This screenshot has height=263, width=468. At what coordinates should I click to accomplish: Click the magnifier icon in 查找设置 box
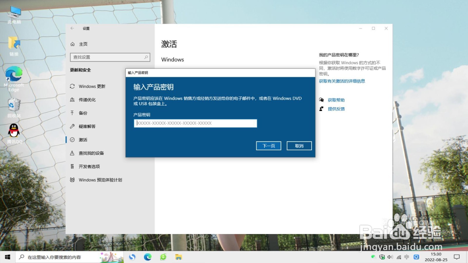(146, 57)
